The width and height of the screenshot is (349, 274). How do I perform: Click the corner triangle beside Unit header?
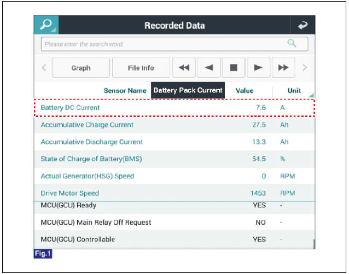point(312,95)
